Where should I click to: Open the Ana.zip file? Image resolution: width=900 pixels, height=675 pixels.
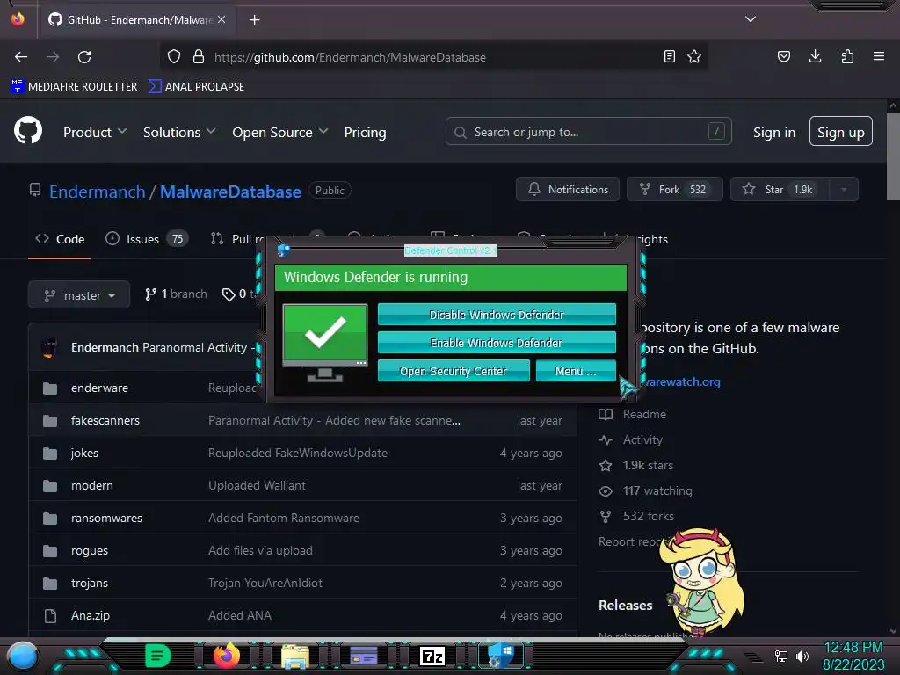(x=91, y=615)
